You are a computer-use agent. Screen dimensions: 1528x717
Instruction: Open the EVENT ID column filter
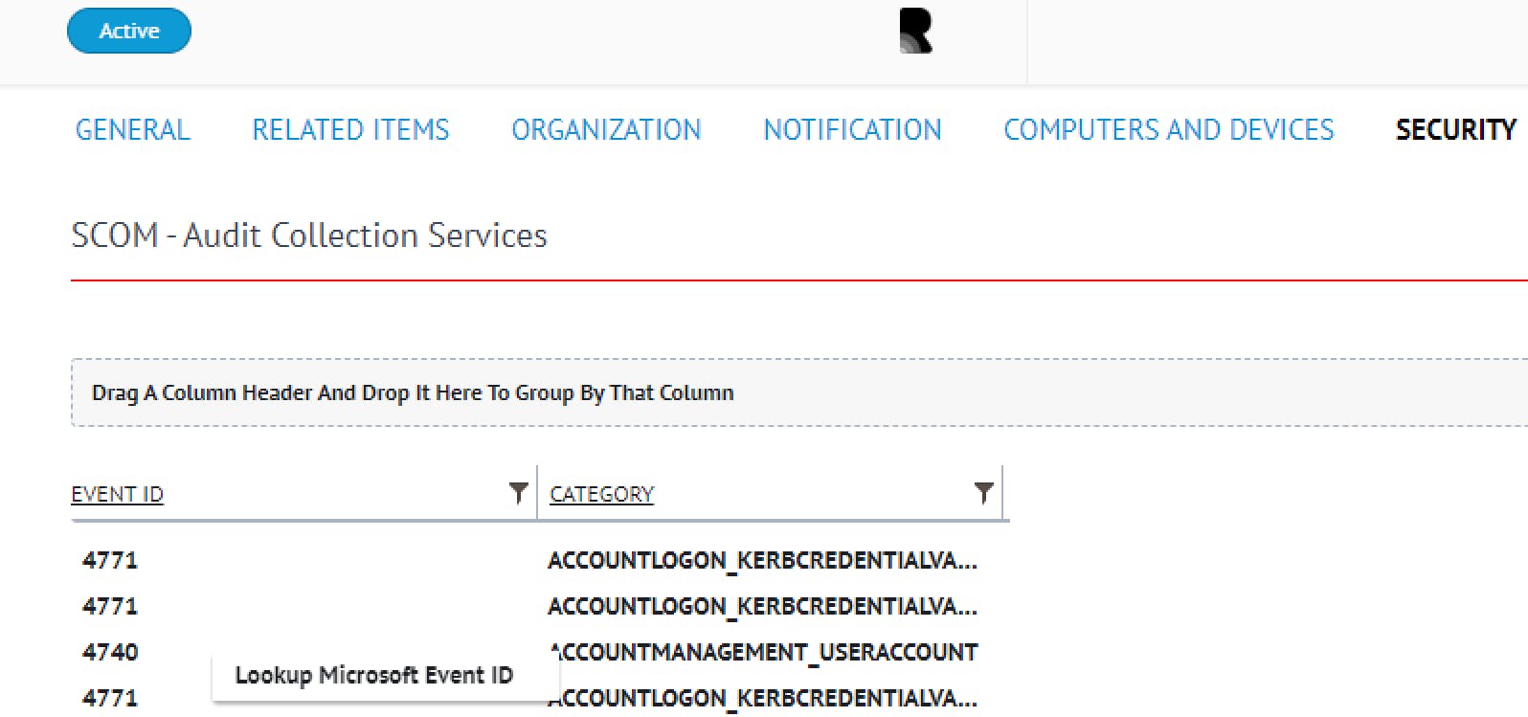(518, 493)
